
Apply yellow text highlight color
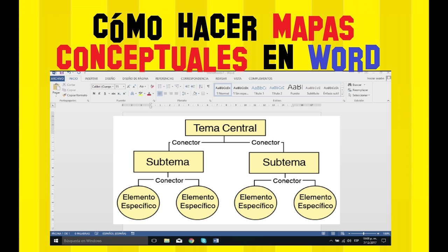[x=140, y=93]
